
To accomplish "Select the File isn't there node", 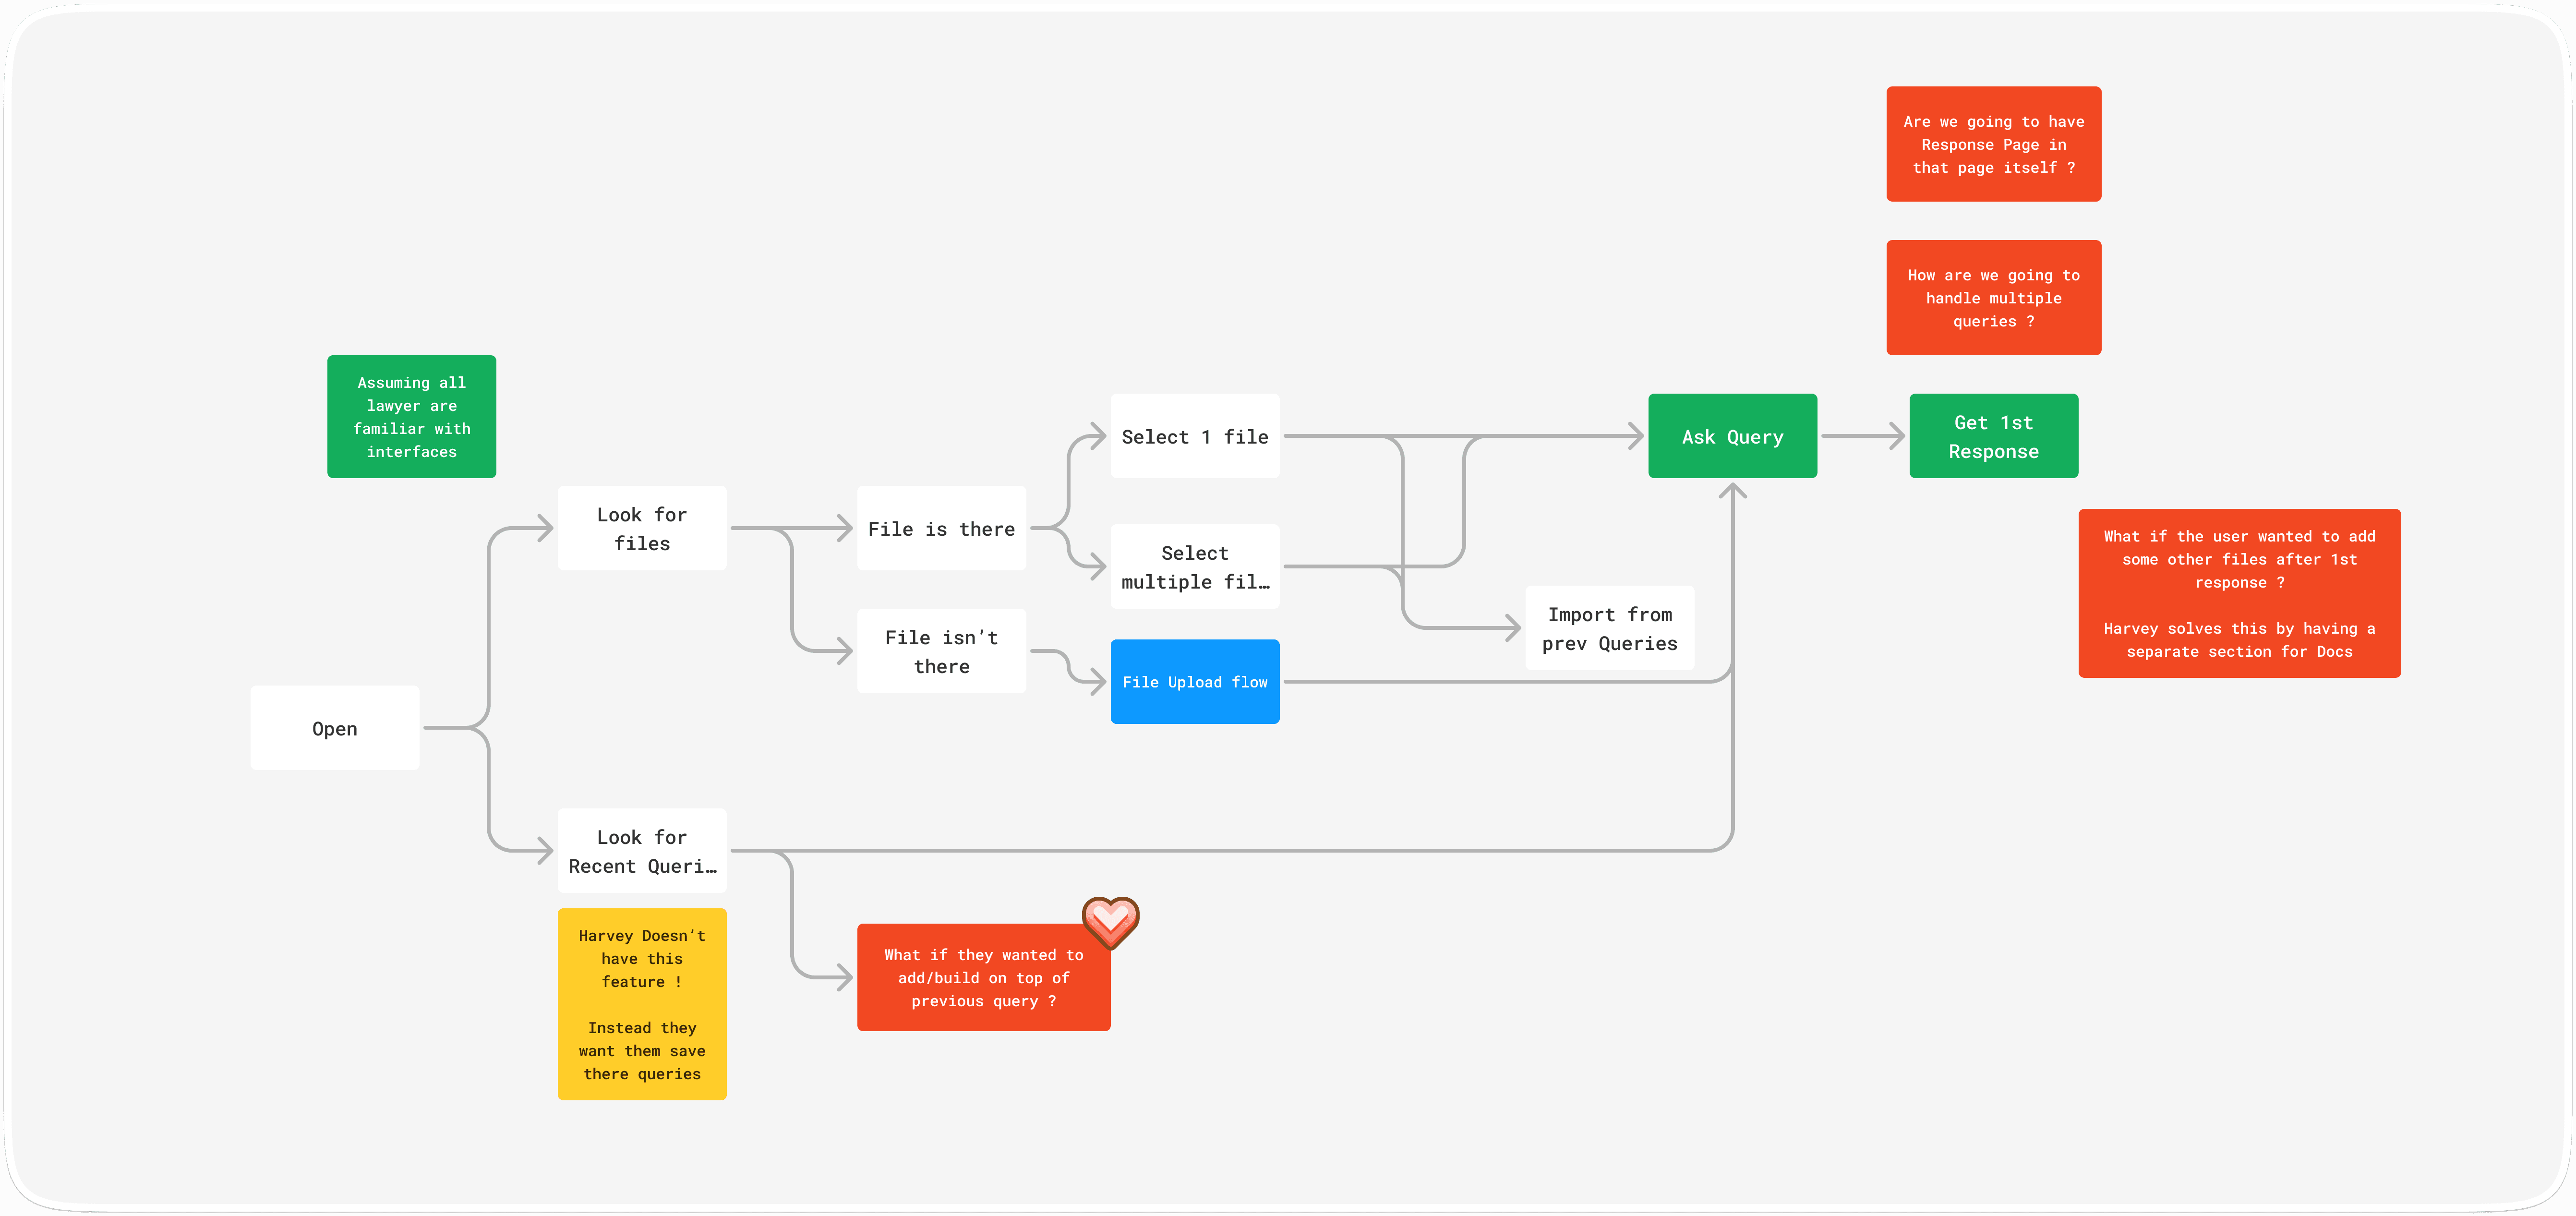I will (940, 651).
